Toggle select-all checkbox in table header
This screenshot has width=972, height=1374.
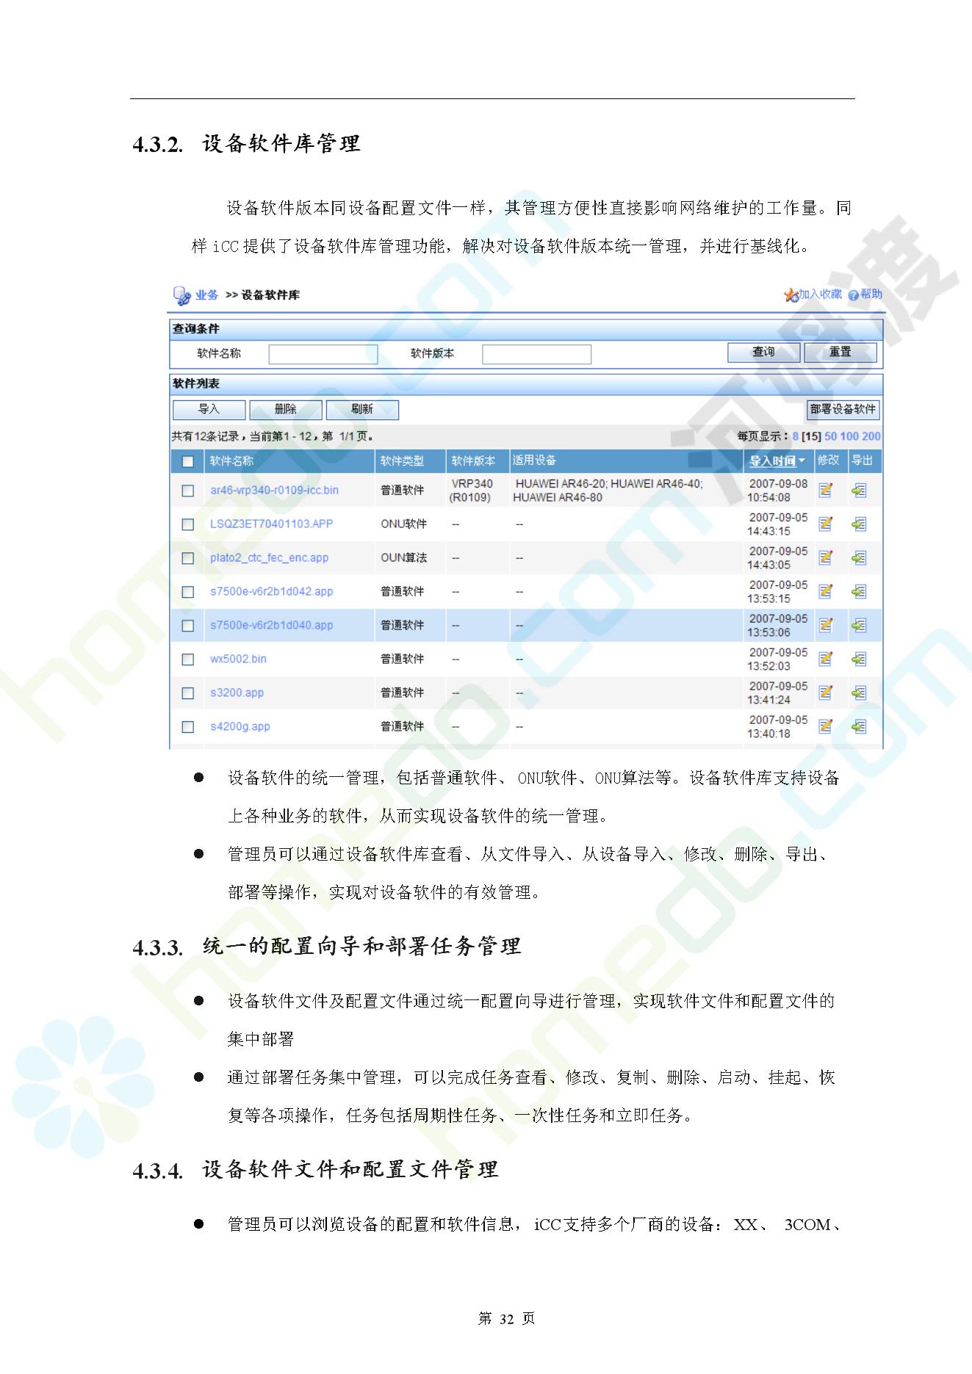click(x=188, y=461)
